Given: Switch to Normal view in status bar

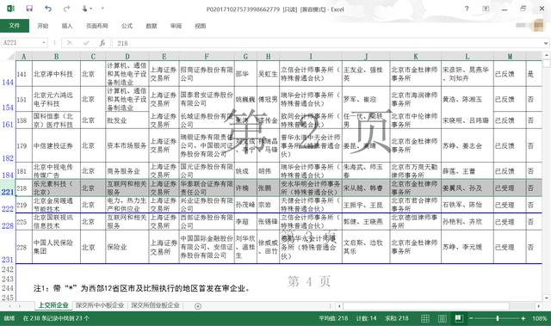Looking at the screenshot, I should coord(425,318).
